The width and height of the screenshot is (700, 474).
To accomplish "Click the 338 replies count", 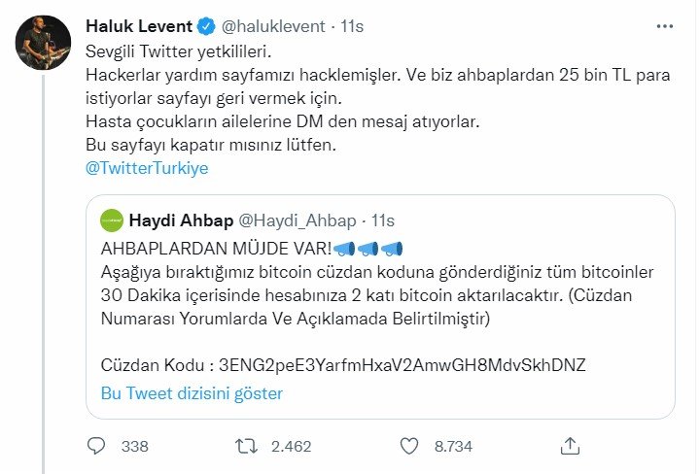I will click(x=135, y=446).
